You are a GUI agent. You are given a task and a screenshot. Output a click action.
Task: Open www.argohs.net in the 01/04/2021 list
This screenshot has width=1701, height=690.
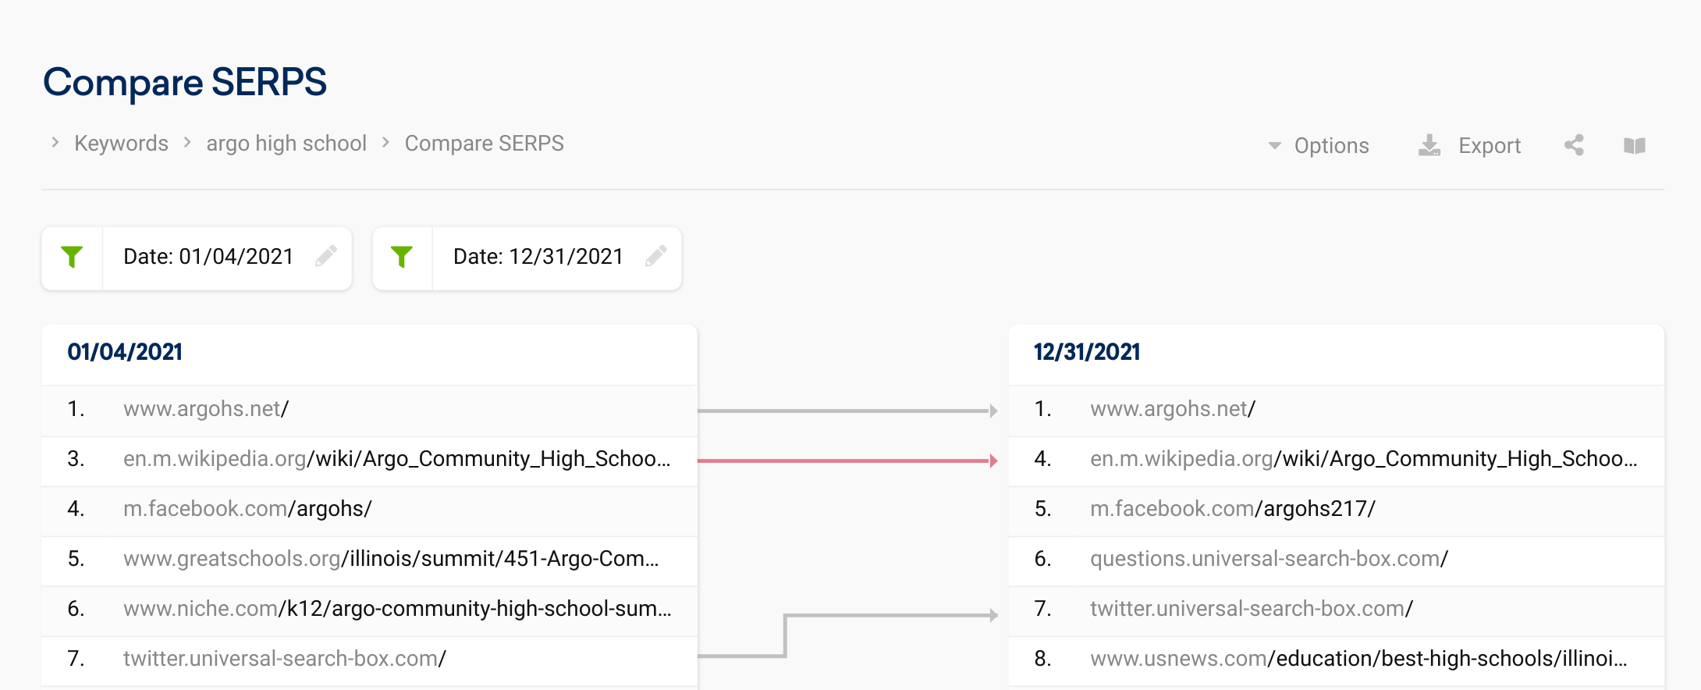206,409
